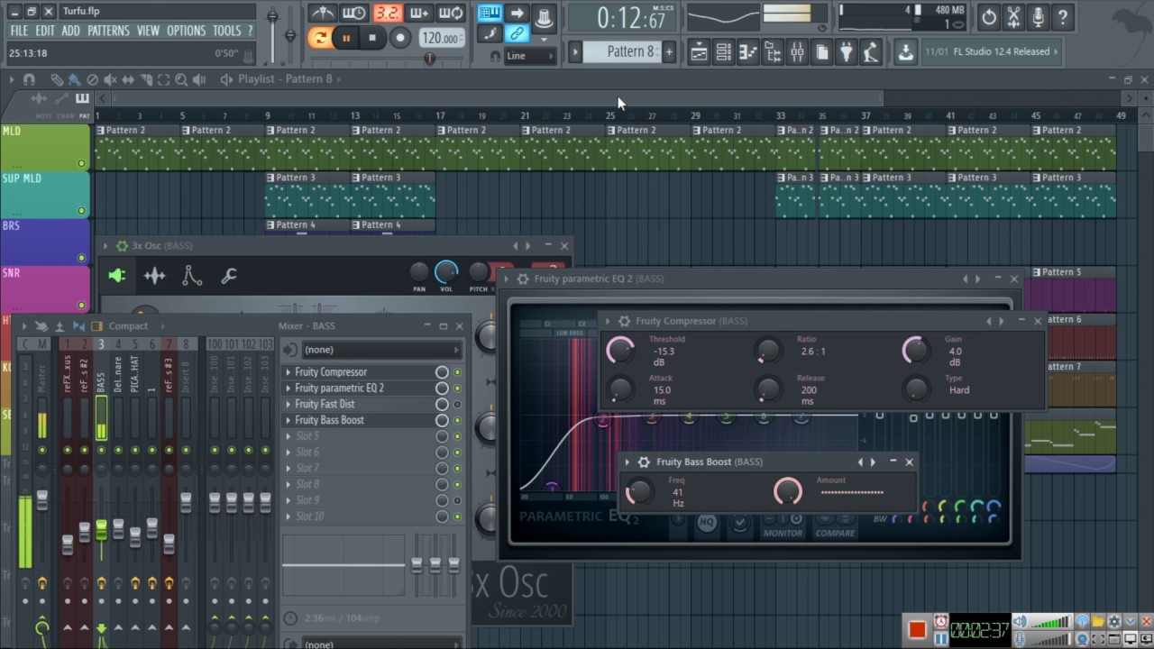This screenshot has width=1154, height=649.
Task: Select the MLD playlist track header
Action: coord(45,148)
